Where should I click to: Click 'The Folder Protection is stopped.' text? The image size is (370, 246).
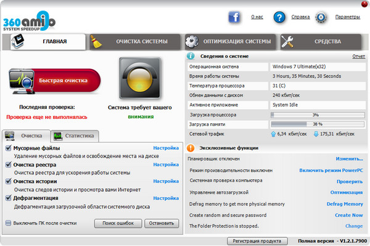(224, 226)
